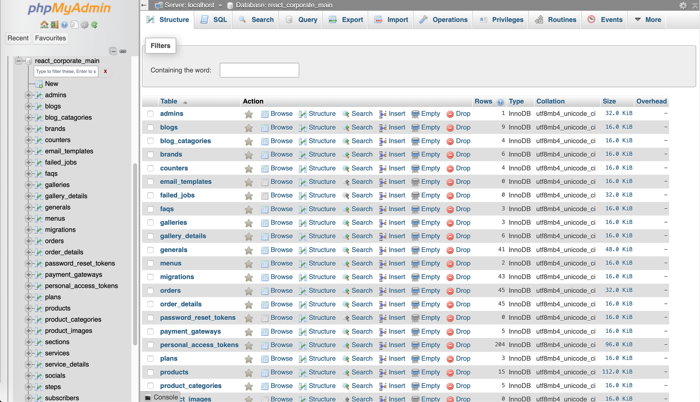700x402 pixels.
Task: Check the order_details table checkbox
Action: point(150,304)
